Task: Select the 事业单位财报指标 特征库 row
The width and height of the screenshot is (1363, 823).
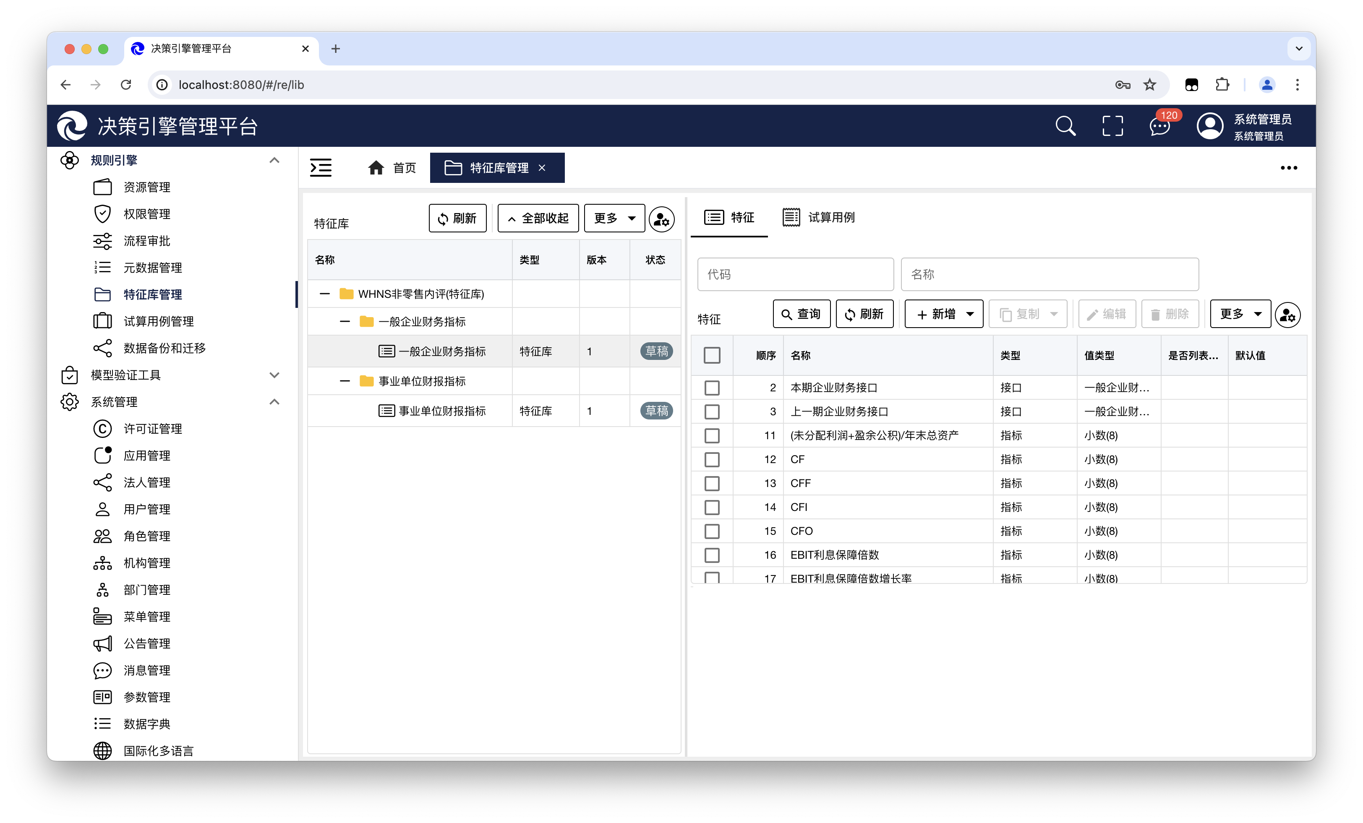Action: [x=442, y=411]
